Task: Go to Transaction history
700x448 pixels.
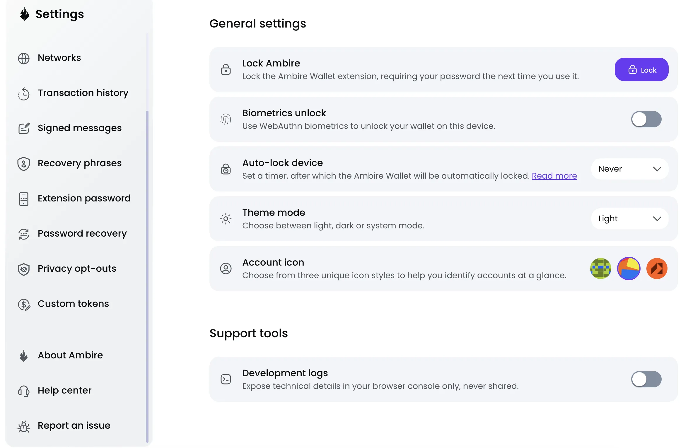Action: pos(83,93)
